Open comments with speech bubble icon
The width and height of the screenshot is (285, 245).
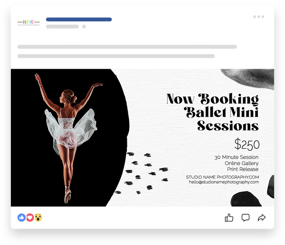pyautogui.click(x=246, y=218)
